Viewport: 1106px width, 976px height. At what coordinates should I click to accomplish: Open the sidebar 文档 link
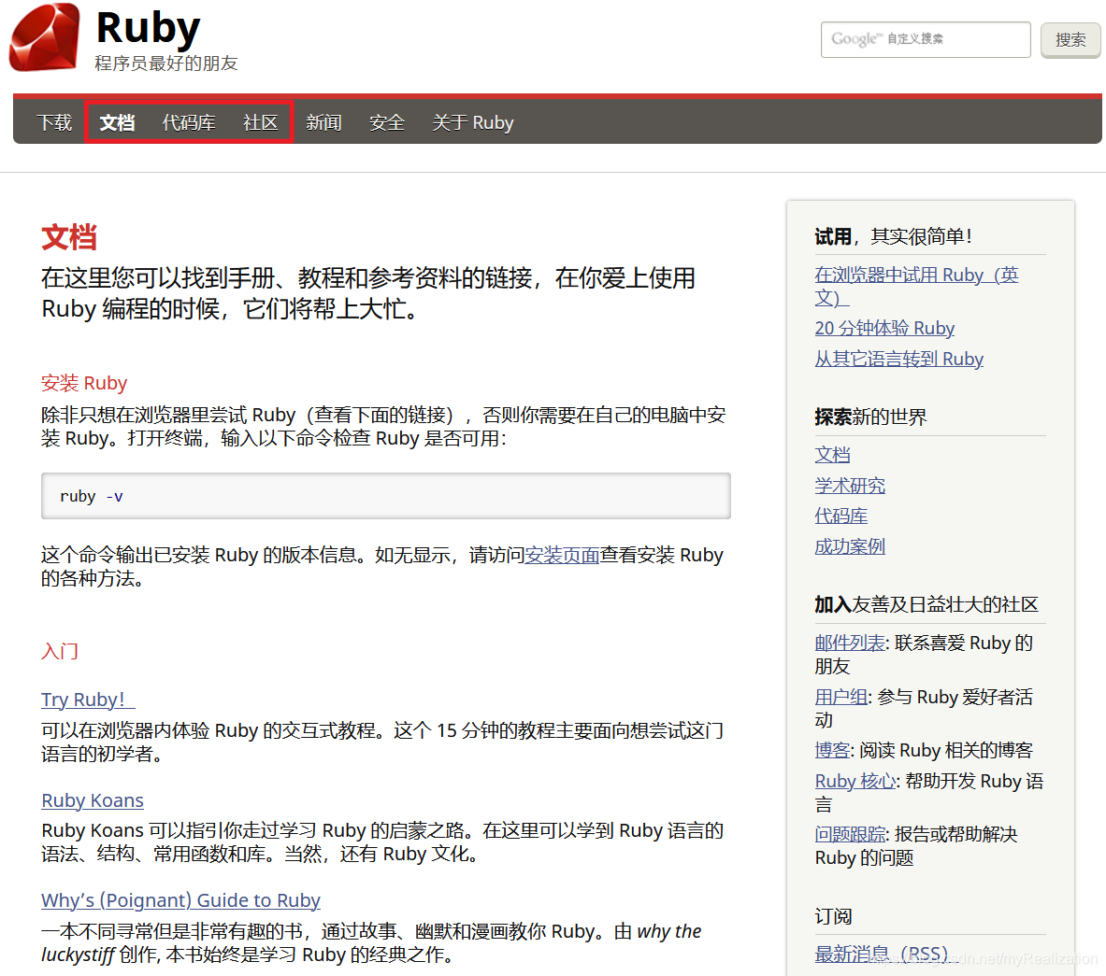click(832, 455)
